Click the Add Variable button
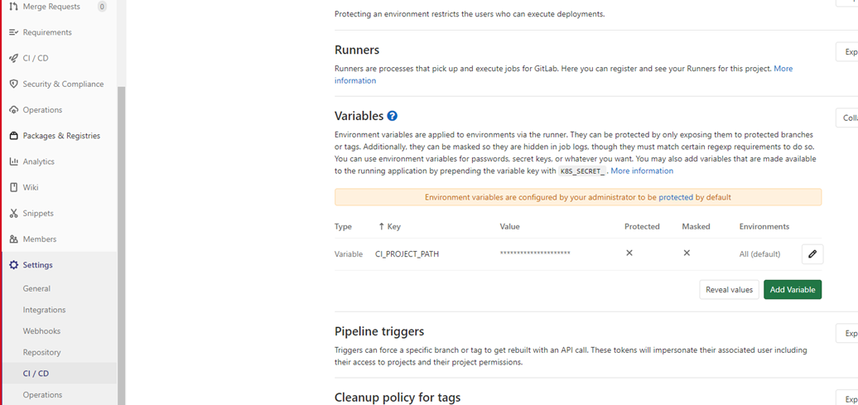This screenshot has width=858, height=405. pos(793,290)
